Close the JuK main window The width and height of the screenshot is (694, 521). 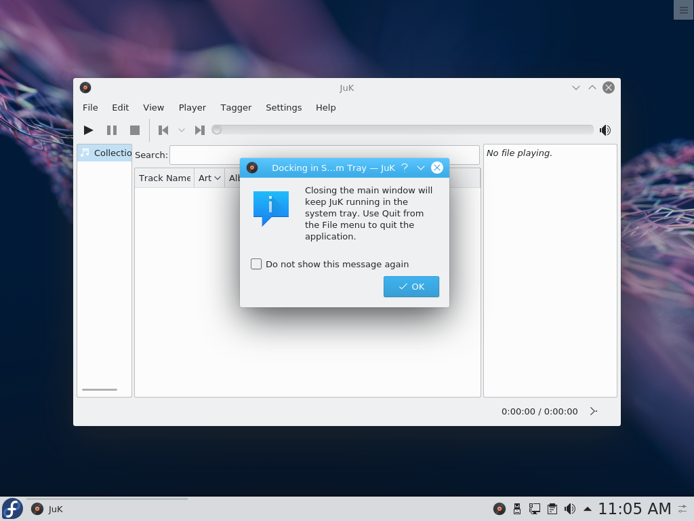[x=609, y=88]
